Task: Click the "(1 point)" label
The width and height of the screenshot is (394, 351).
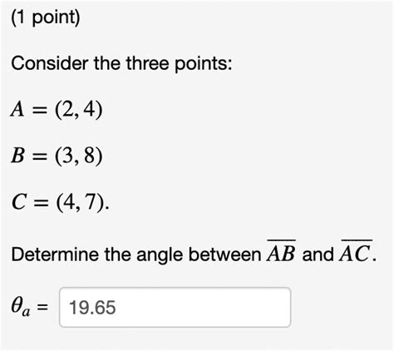Action: click(46, 17)
